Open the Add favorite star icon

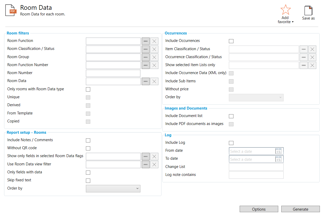[285, 9]
